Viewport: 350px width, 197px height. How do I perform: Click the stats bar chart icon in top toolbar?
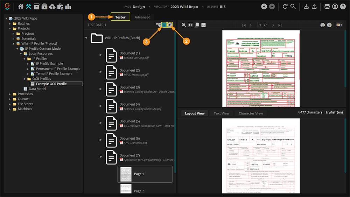coord(68,7)
